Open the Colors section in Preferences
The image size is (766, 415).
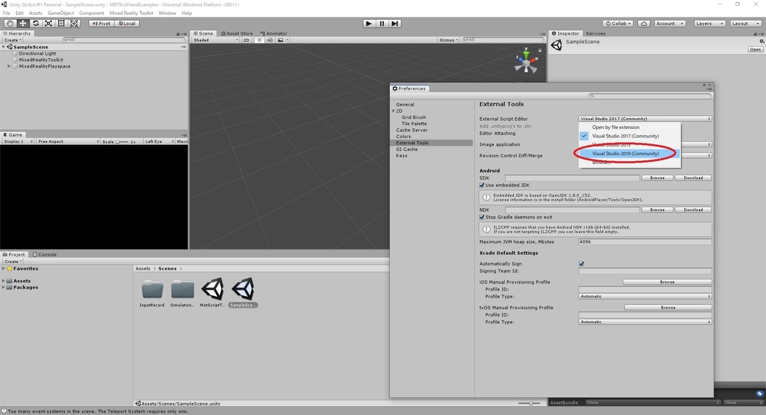pyautogui.click(x=403, y=137)
